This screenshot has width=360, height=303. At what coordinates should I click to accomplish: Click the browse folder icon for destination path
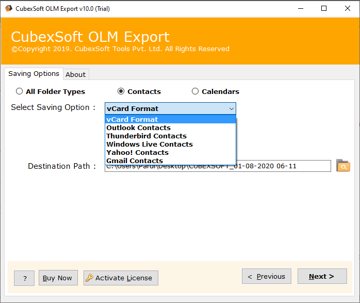pyautogui.click(x=343, y=165)
